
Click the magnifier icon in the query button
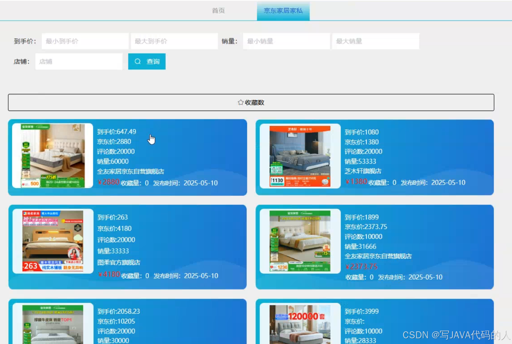[138, 61]
